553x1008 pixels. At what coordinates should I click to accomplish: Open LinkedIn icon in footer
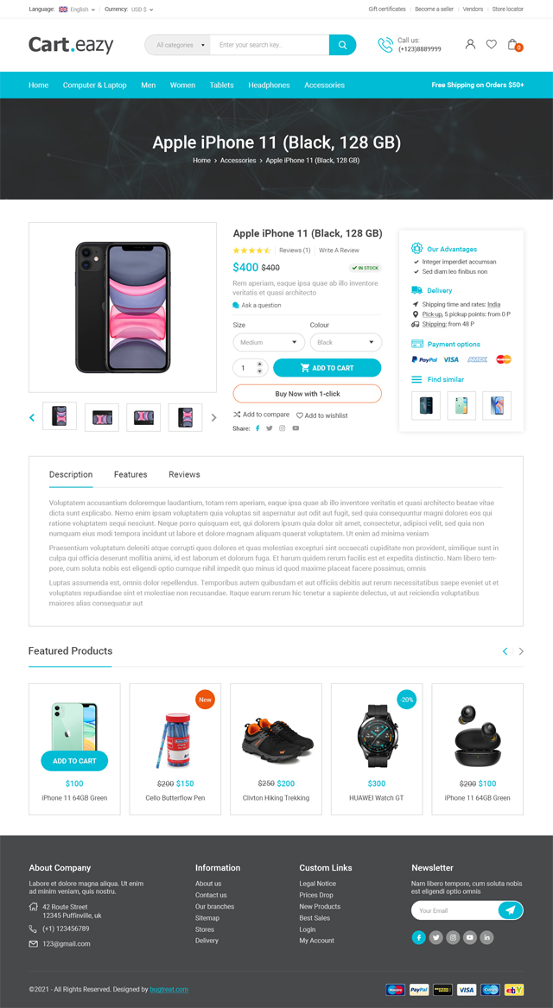pos(486,938)
